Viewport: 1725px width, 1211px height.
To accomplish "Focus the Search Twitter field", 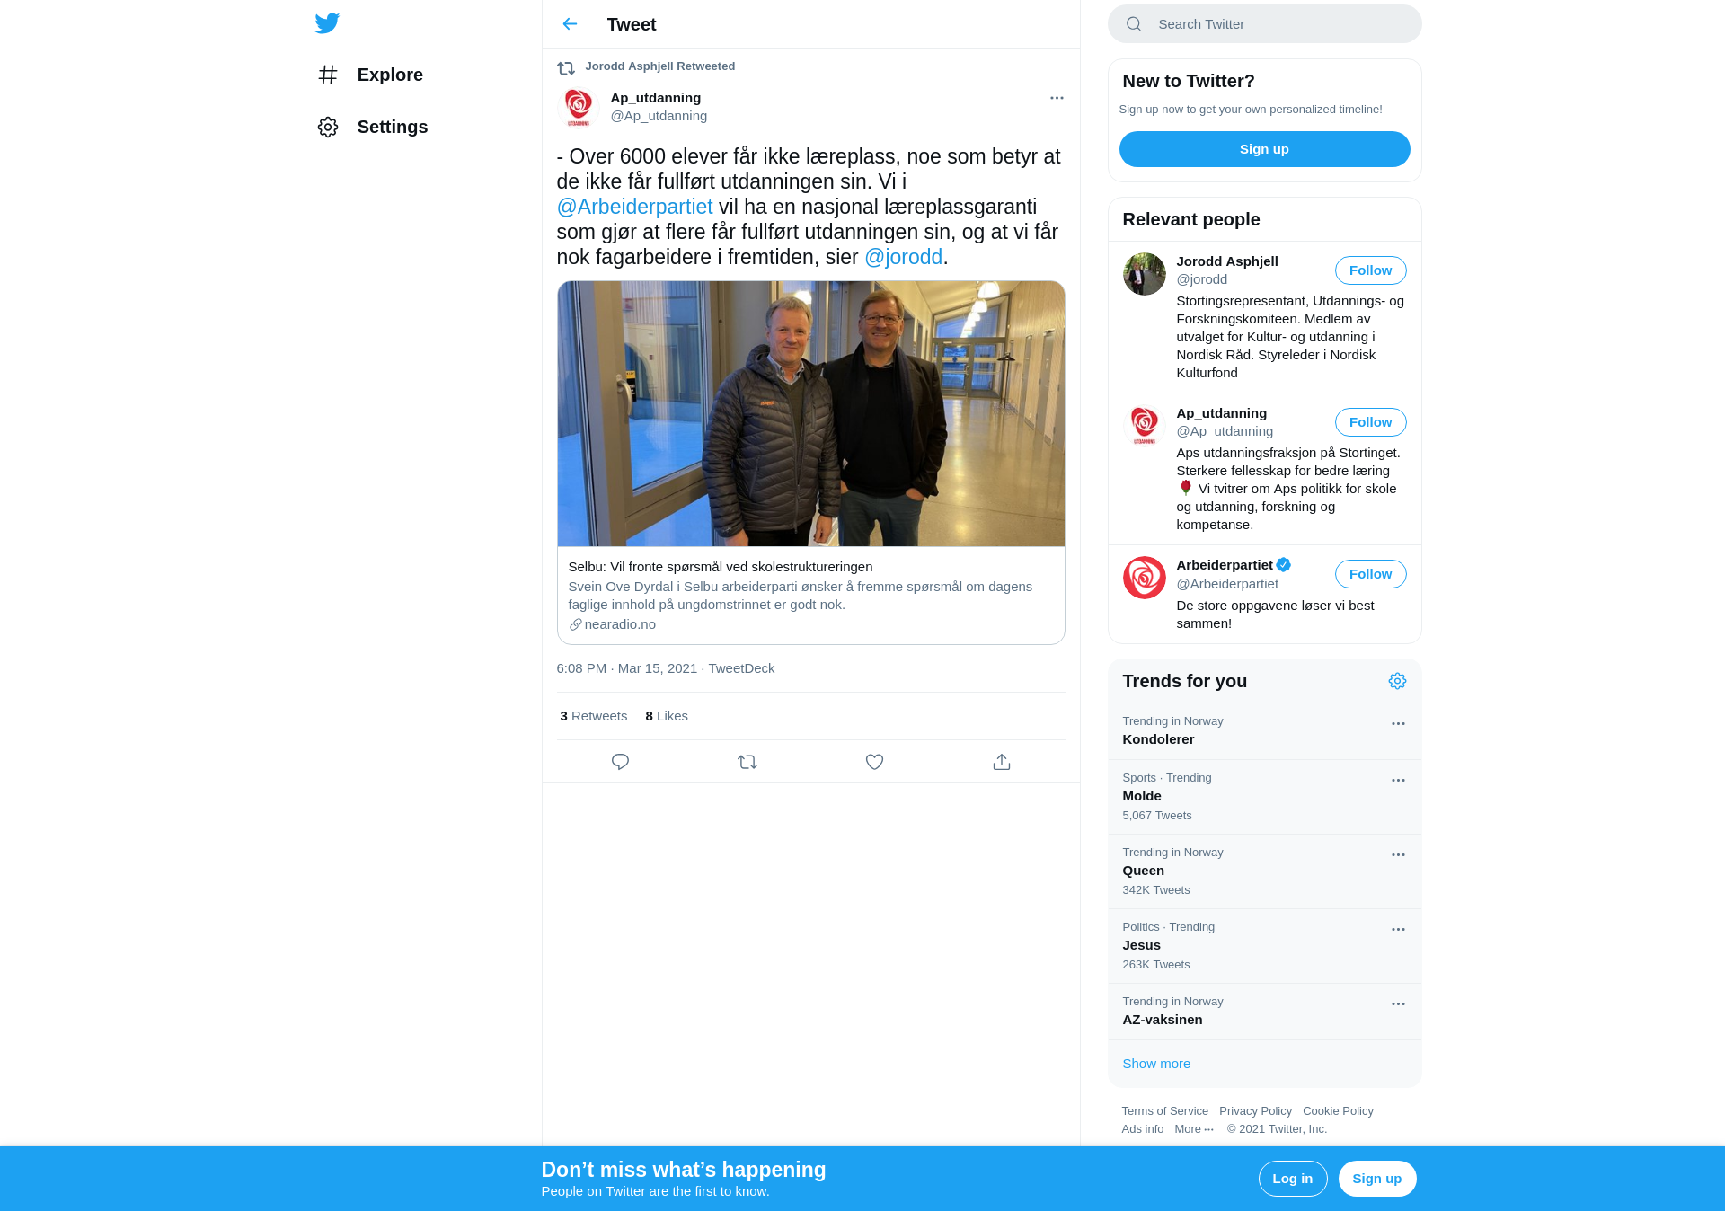I will [x=1264, y=24].
